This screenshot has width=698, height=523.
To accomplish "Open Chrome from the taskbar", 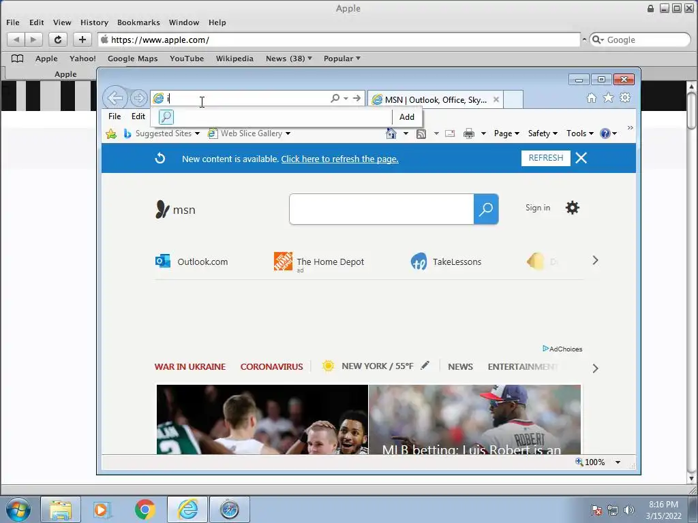I will [x=145, y=509].
